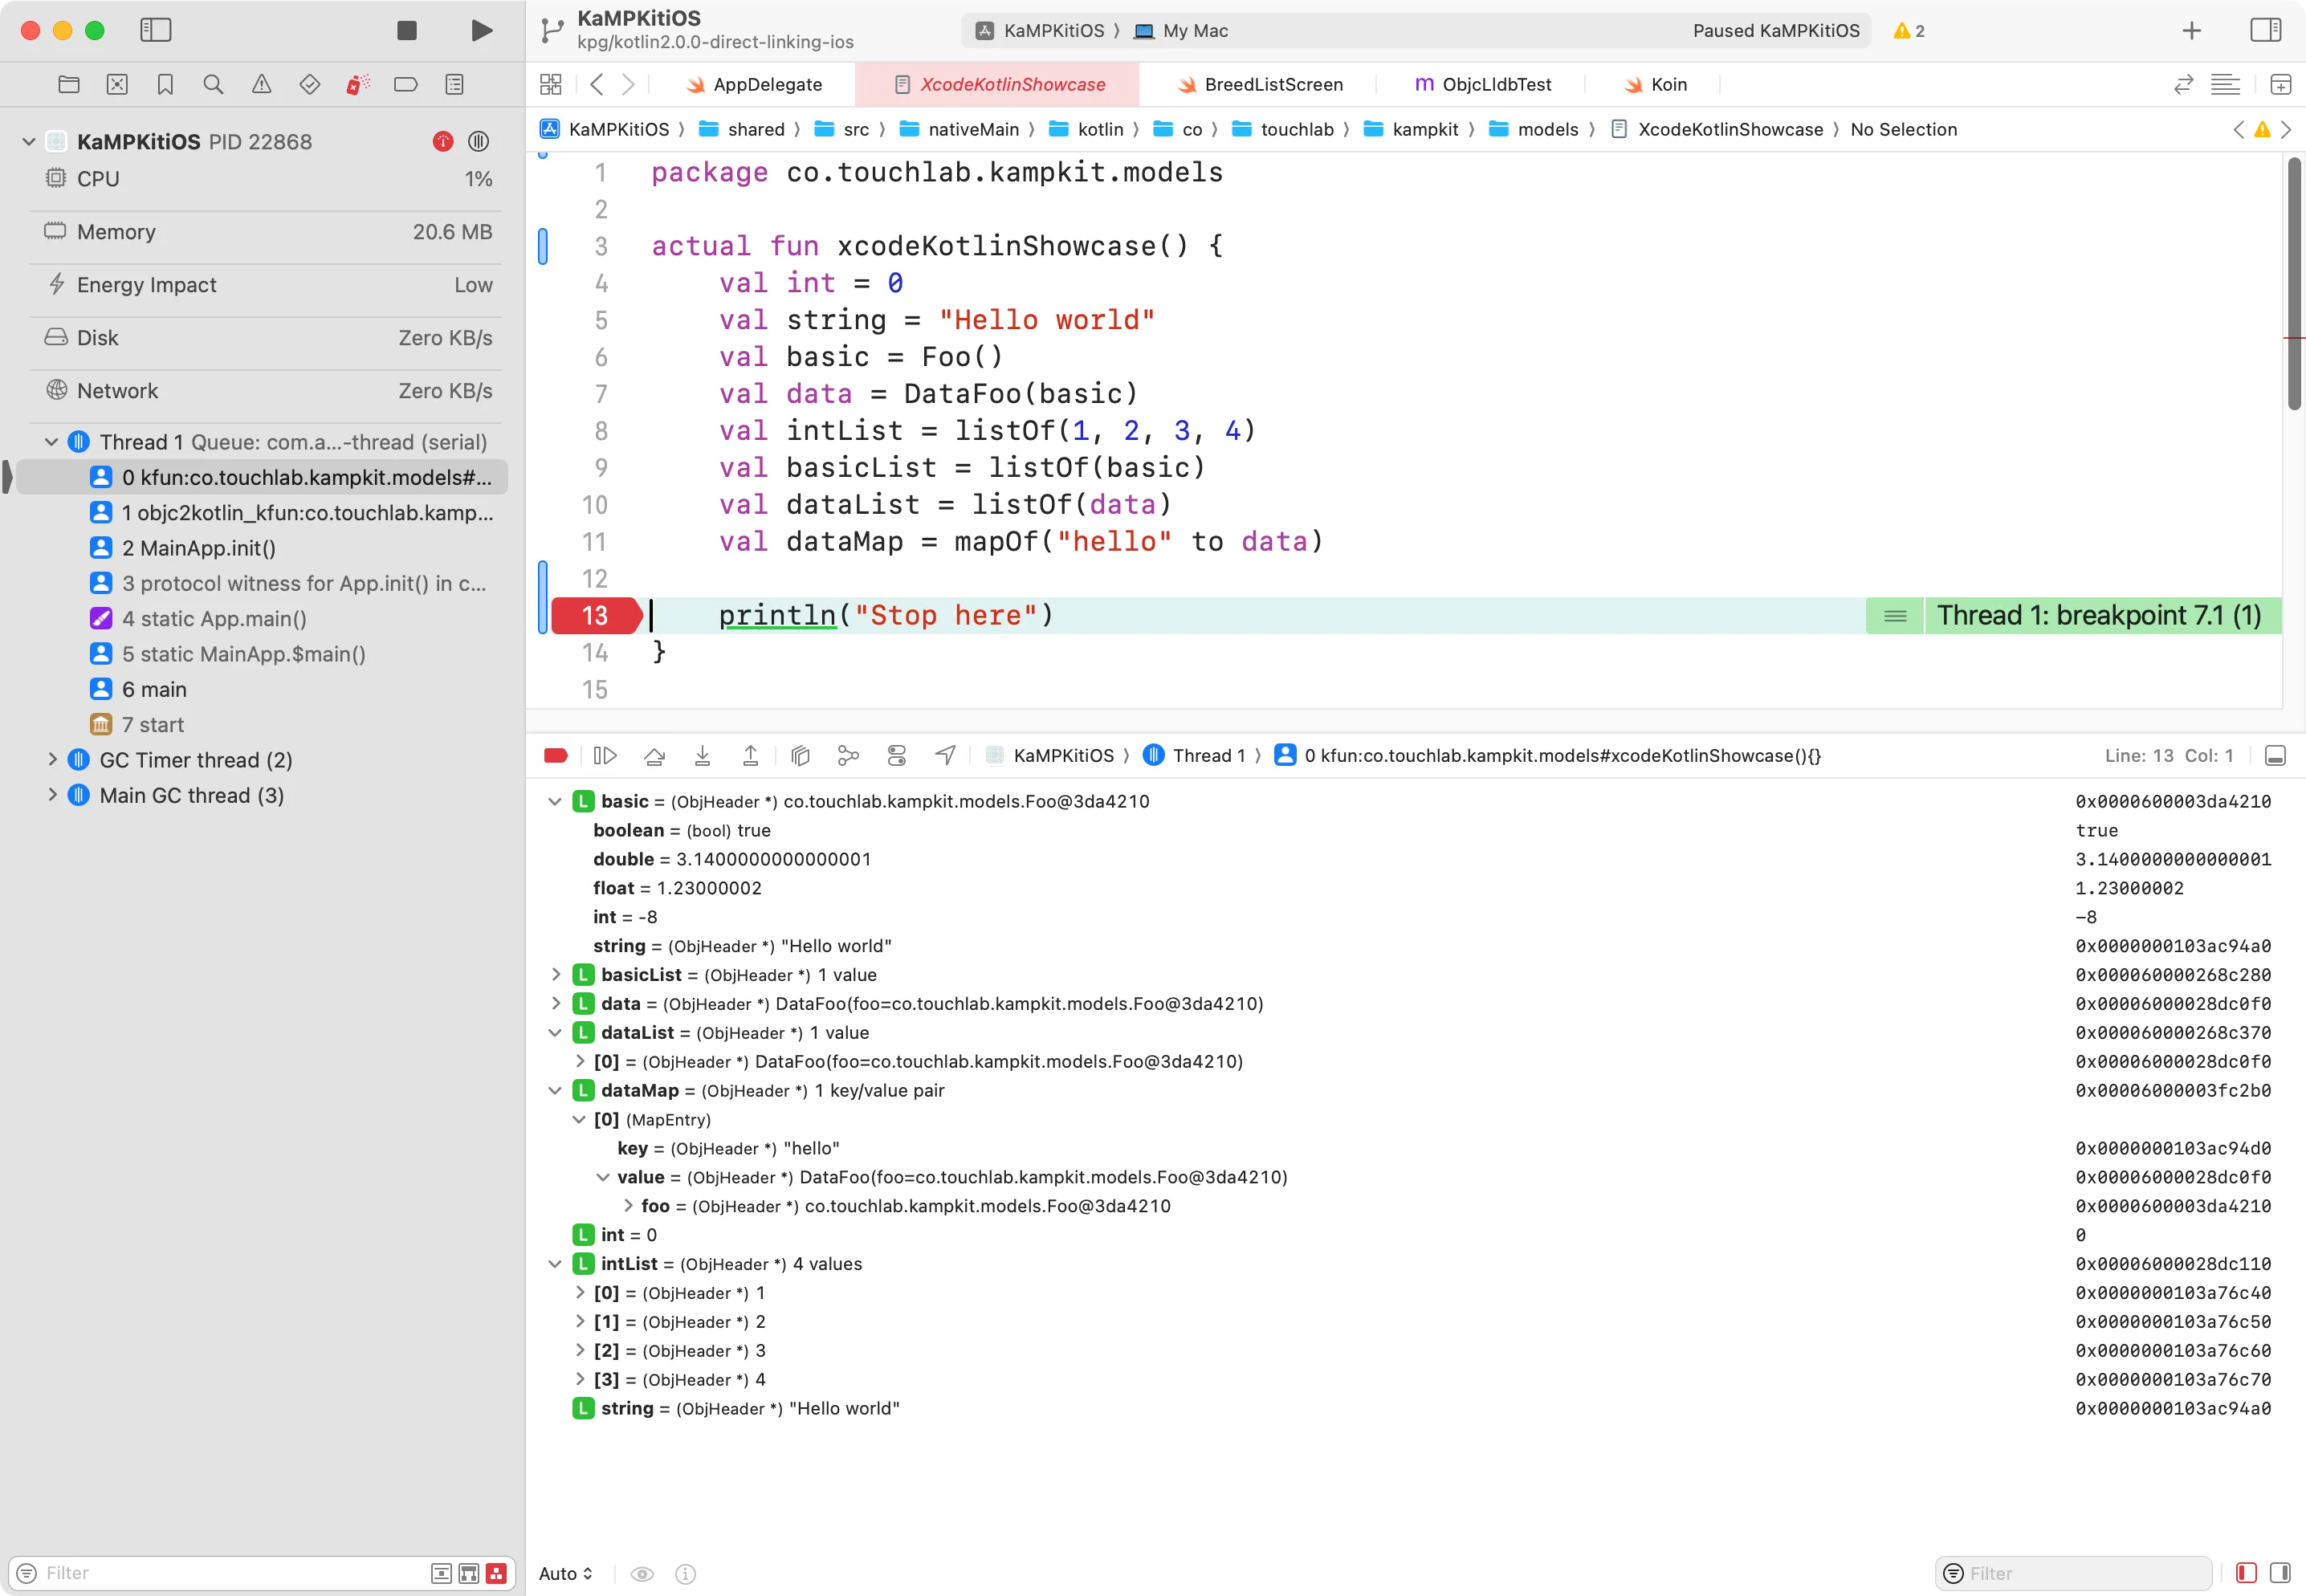This screenshot has width=2306, height=1596.
Task: Open the Breakpoint navigator
Action: (406, 84)
